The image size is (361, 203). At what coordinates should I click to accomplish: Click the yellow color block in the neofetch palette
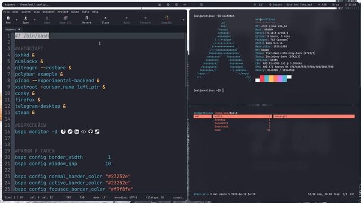pyautogui.click(x=271, y=78)
